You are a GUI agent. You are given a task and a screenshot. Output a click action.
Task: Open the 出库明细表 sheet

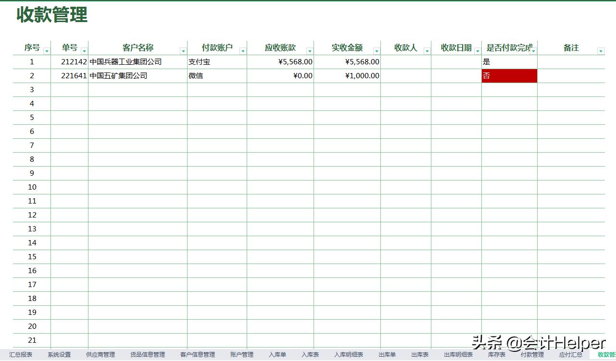(x=458, y=354)
